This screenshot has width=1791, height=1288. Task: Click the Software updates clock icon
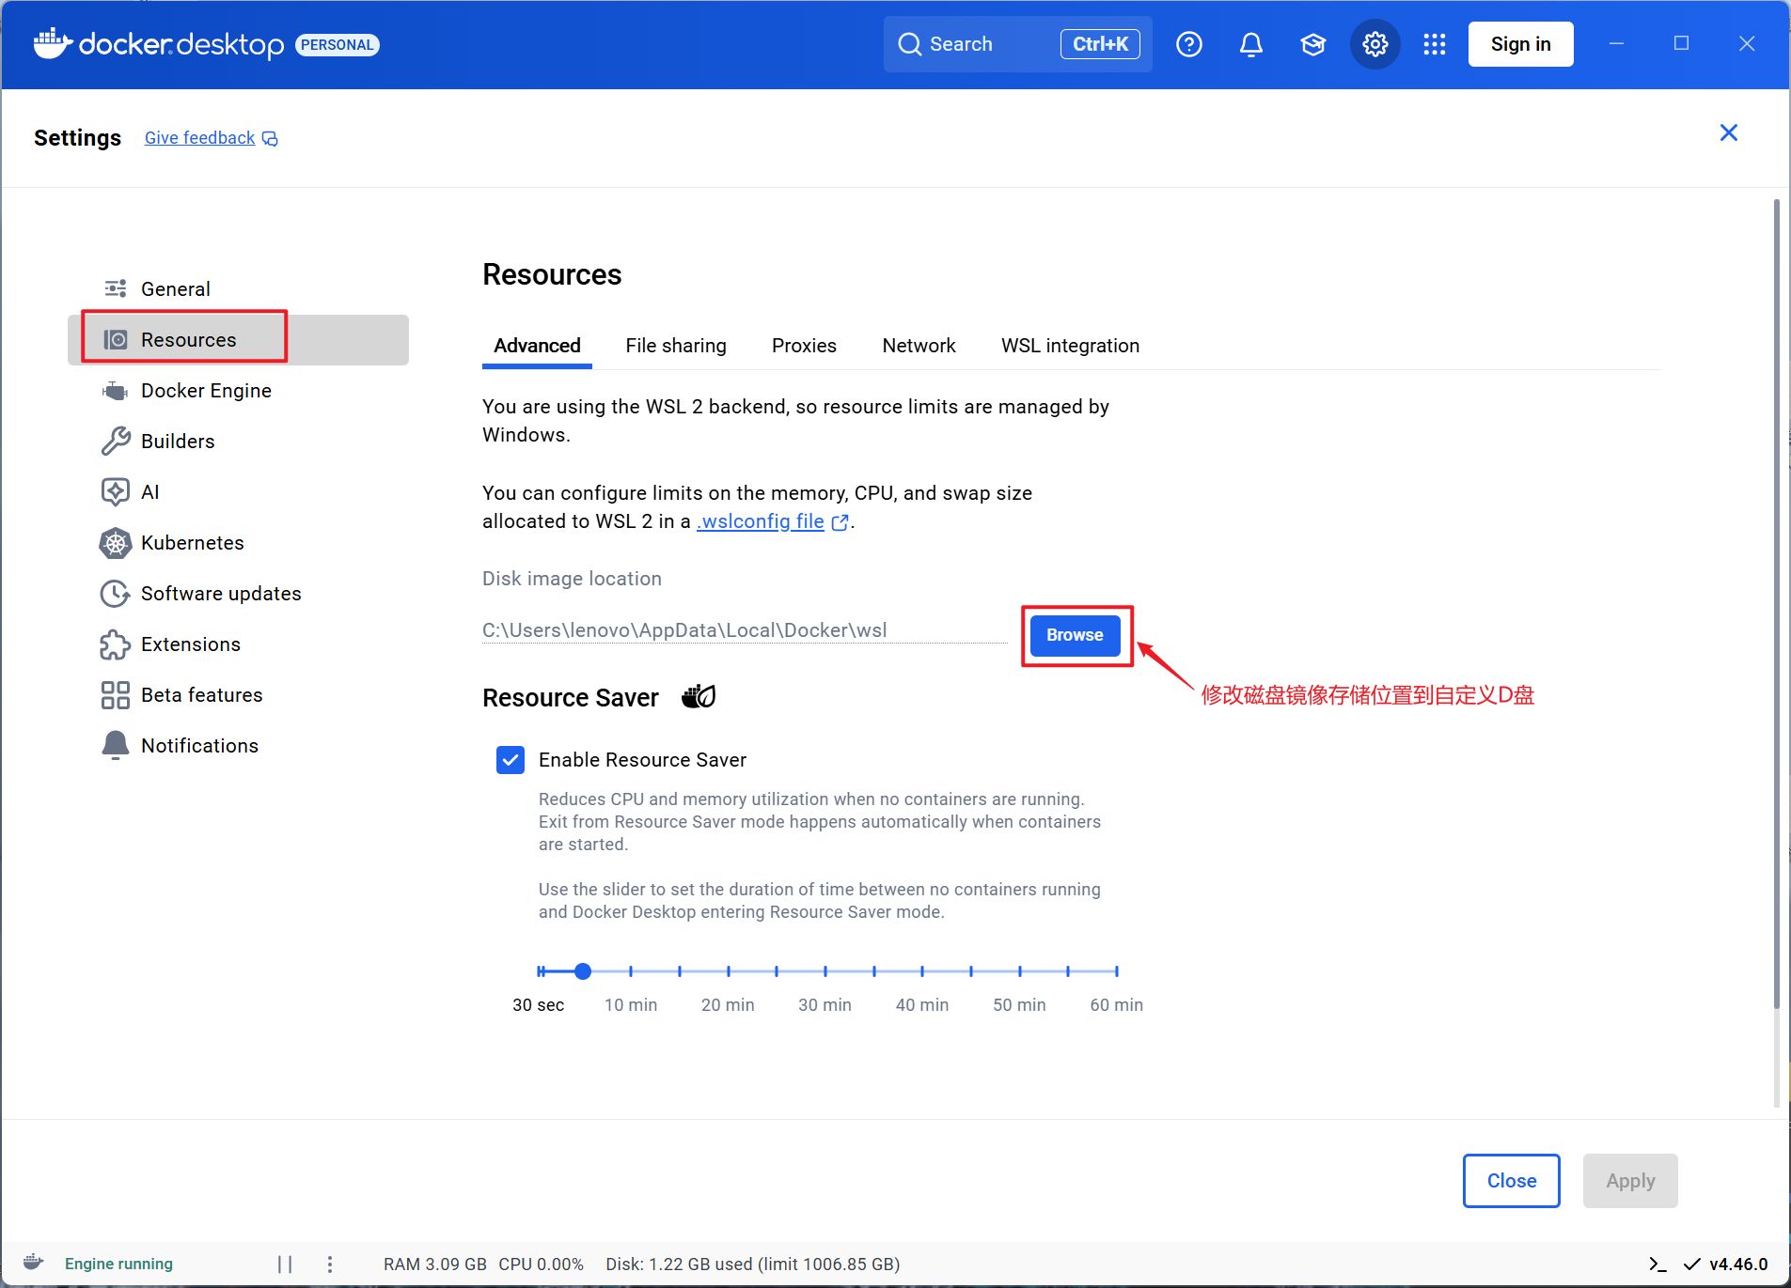[x=115, y=593]
